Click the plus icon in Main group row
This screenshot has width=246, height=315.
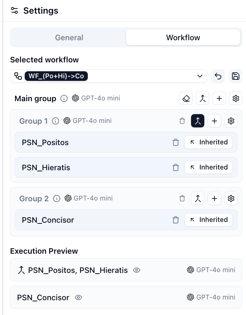click(x=219, y=99)
